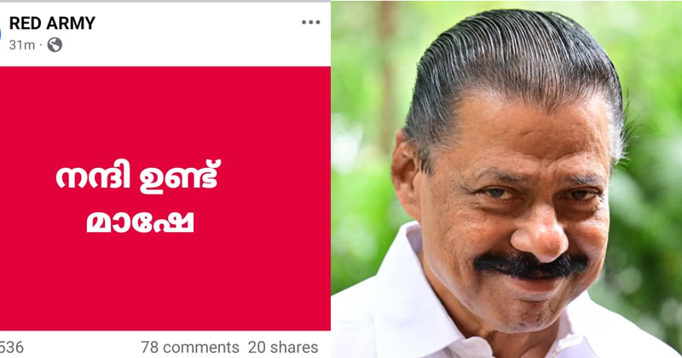The image size is (682, 358).
Task: Open the 536 reactions count
Action: tap(12, 347)
